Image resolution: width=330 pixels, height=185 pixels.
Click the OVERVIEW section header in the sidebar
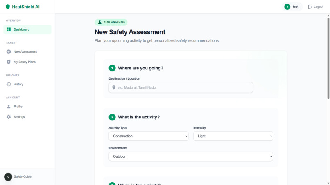14,20
